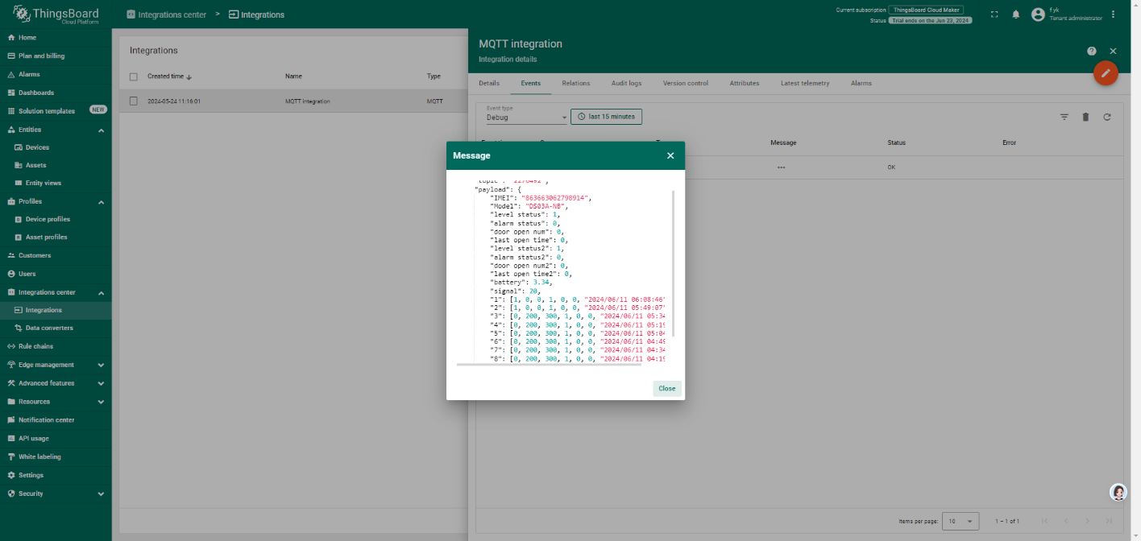1141x541 pixels.
Task: Click Close button in Message dialog
Action: (667, 388)
